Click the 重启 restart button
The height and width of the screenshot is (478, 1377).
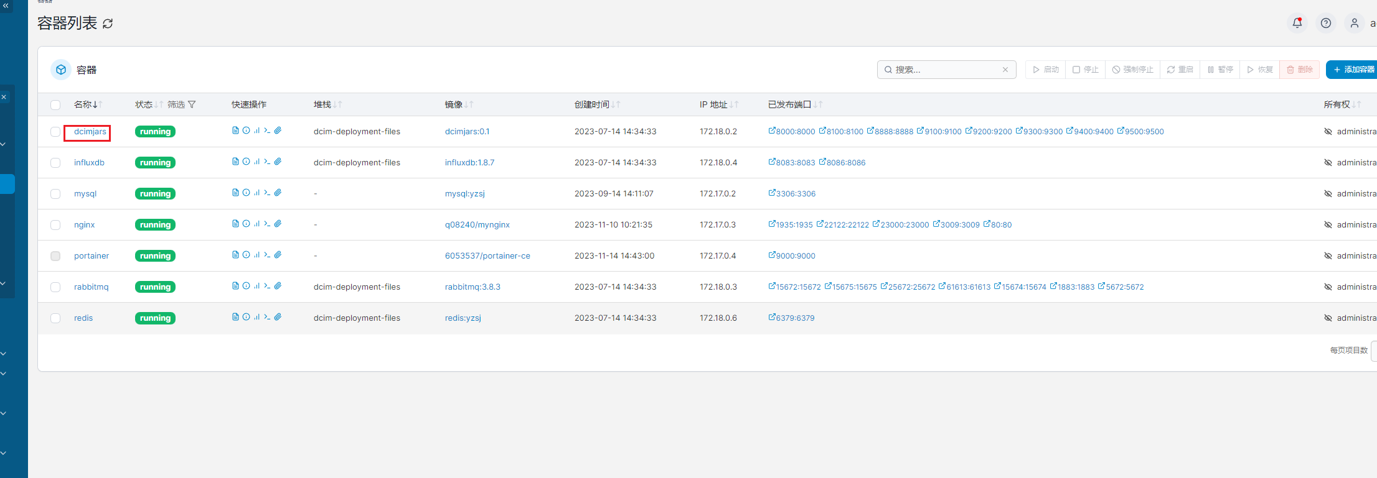pyautogui.click(x=1180, y=70)
